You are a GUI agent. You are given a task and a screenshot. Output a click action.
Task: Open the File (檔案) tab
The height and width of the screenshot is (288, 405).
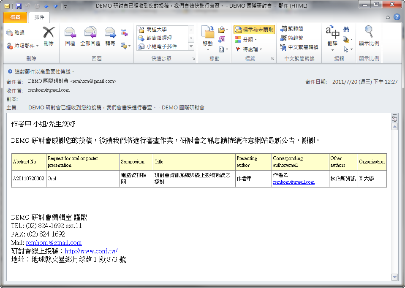(x=15, y=17)
